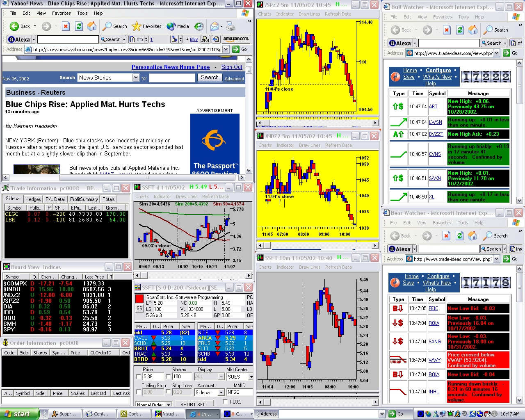The height and width of the screenshot is (420, 525).
Task: Click Alexa search input in Yahoo window
Action: 68,39
